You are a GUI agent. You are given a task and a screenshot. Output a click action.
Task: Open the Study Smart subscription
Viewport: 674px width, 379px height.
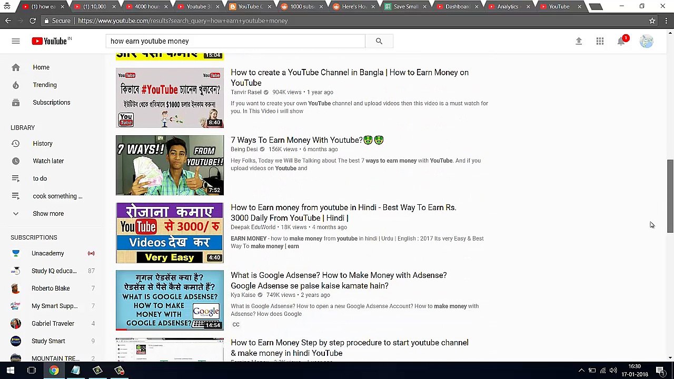[48, 341]
